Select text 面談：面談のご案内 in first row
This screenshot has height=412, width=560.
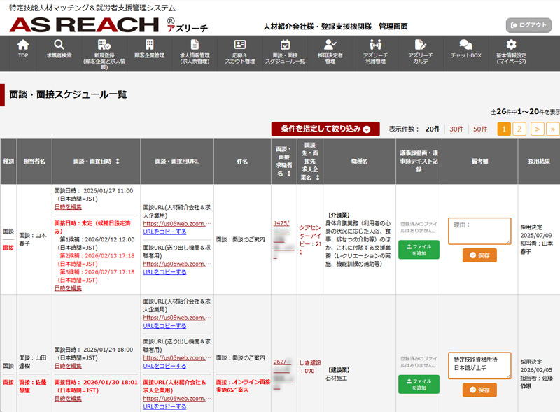click(240, 239)
